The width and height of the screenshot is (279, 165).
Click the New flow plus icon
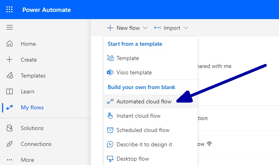(x=110, y=28)
